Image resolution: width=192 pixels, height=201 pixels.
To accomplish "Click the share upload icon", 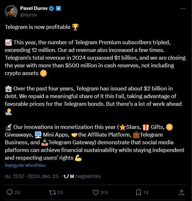I will (x=181, y=192).
